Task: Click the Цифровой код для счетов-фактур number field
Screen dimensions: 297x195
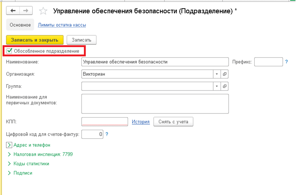Action: click(x=92, y=134)
